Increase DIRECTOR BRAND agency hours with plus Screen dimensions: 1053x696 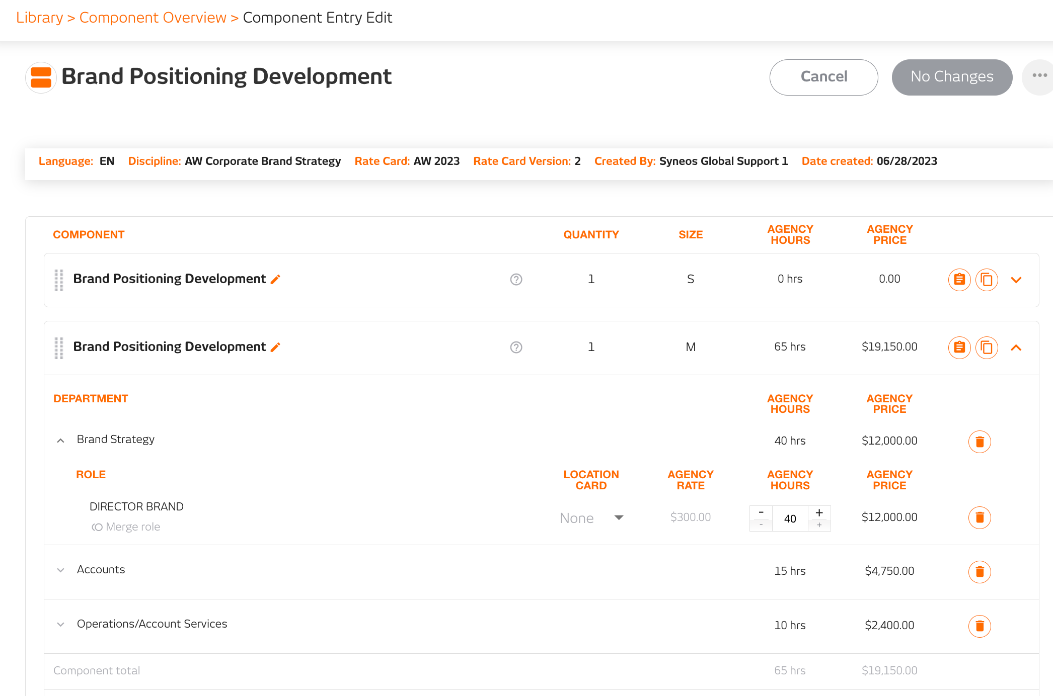(x=819, y=512)
